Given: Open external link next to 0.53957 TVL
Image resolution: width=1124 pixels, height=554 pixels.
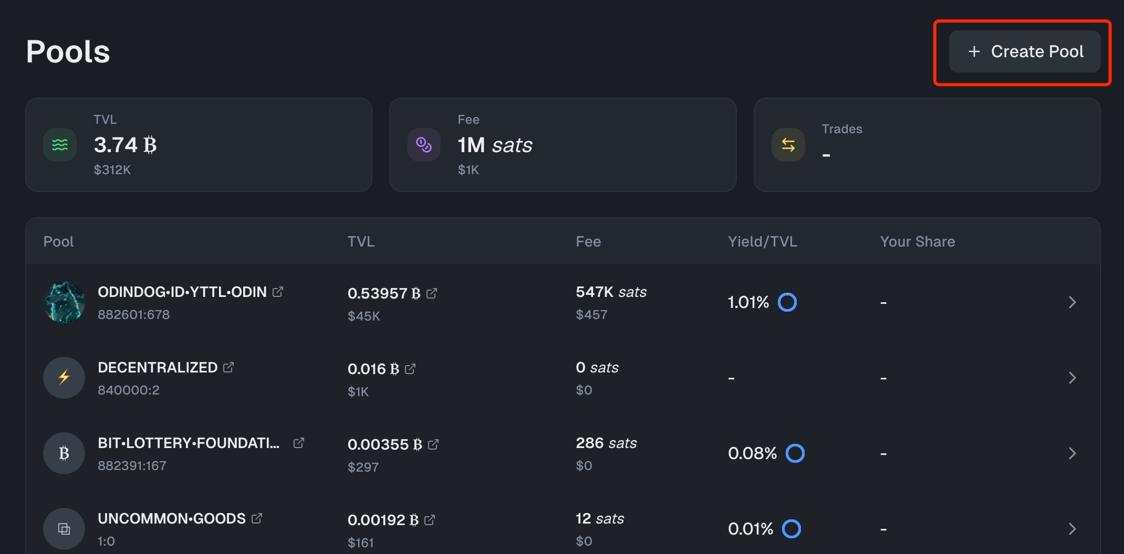Looking at the screenshot, I should tap(432, 293).
